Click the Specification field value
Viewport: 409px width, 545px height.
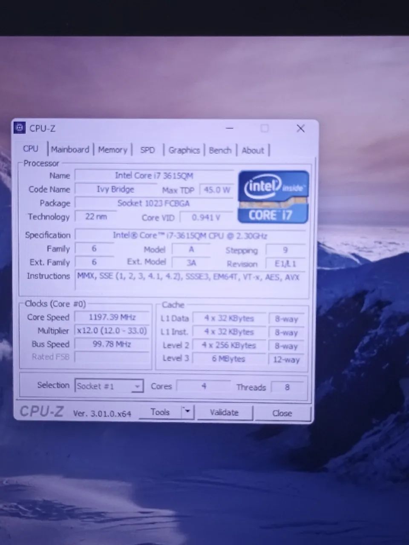pyautogui.click(x=190, y=235)
